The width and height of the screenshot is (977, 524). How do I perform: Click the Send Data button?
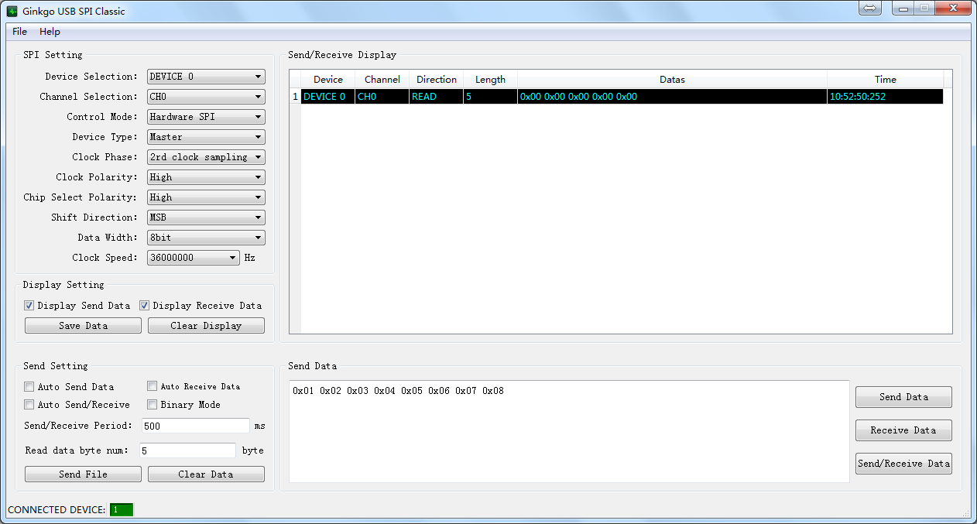point(903,397)
